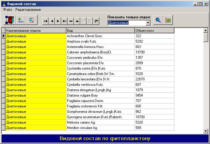This screenshot has width=210, height=144.
Task: Go to last record navigator button
Action: 65,21
